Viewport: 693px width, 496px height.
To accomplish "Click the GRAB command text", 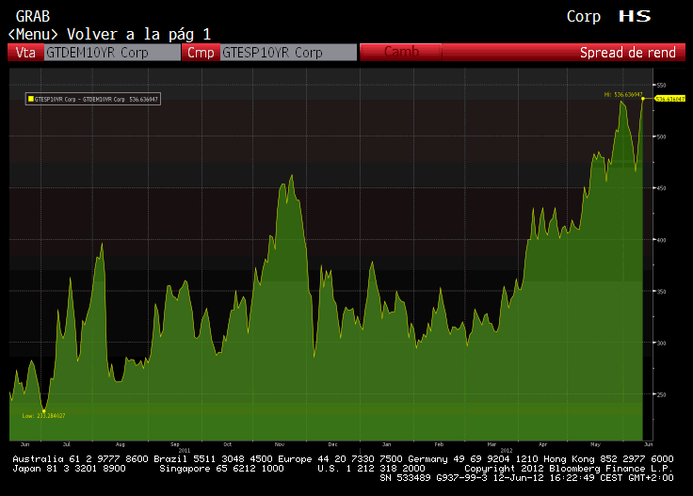I will [33, 17].
